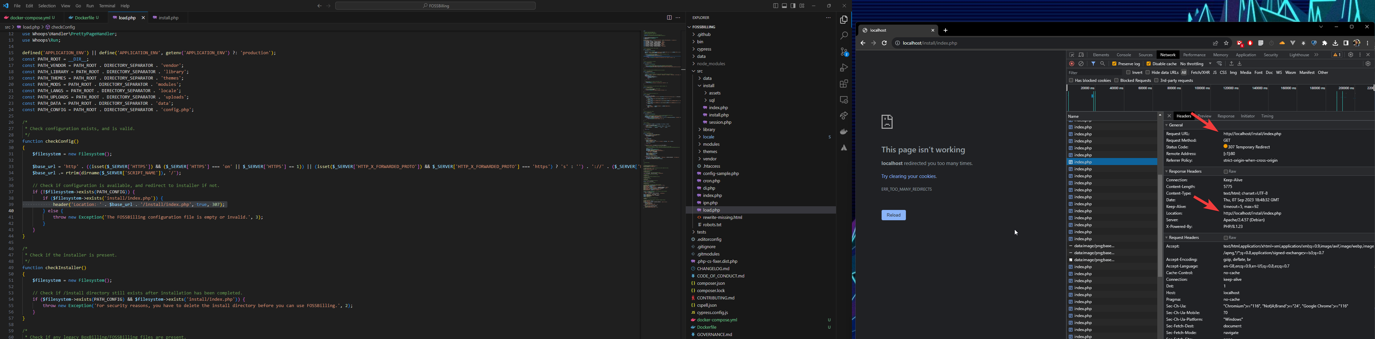Uncheck the Disable cache option
This screenshot has width=1375, height=339.
[1149, 64]
